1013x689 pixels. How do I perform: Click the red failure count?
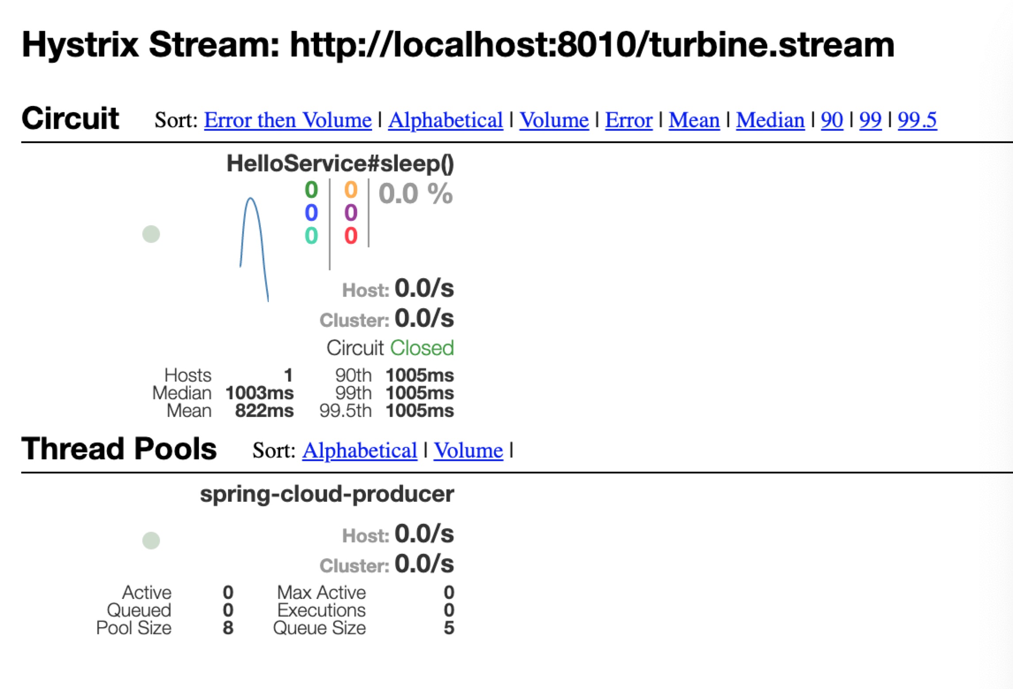pyautogui.click(x=350, y=236)
